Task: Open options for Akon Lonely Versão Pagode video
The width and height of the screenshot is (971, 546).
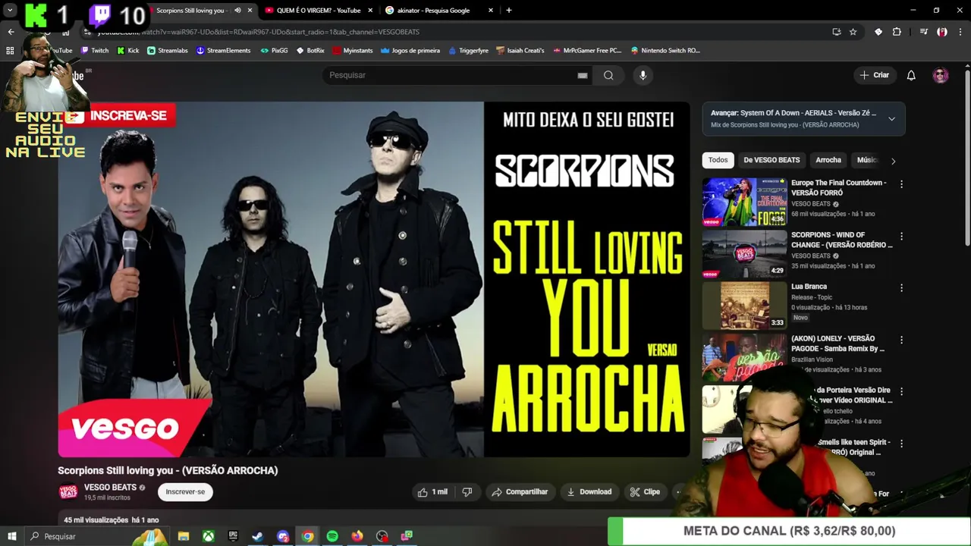Action: tap(901, 340)
